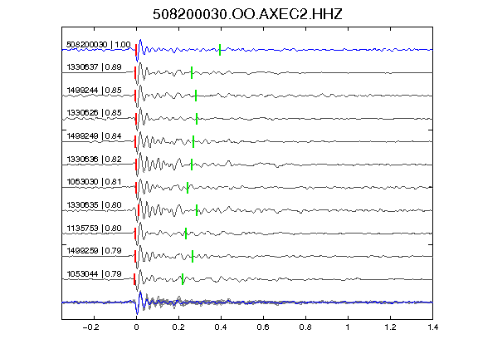This screenshot has height=359, width=478.
Task: Click green marker on trace 1499259
Action: click(x=193, y=257)
